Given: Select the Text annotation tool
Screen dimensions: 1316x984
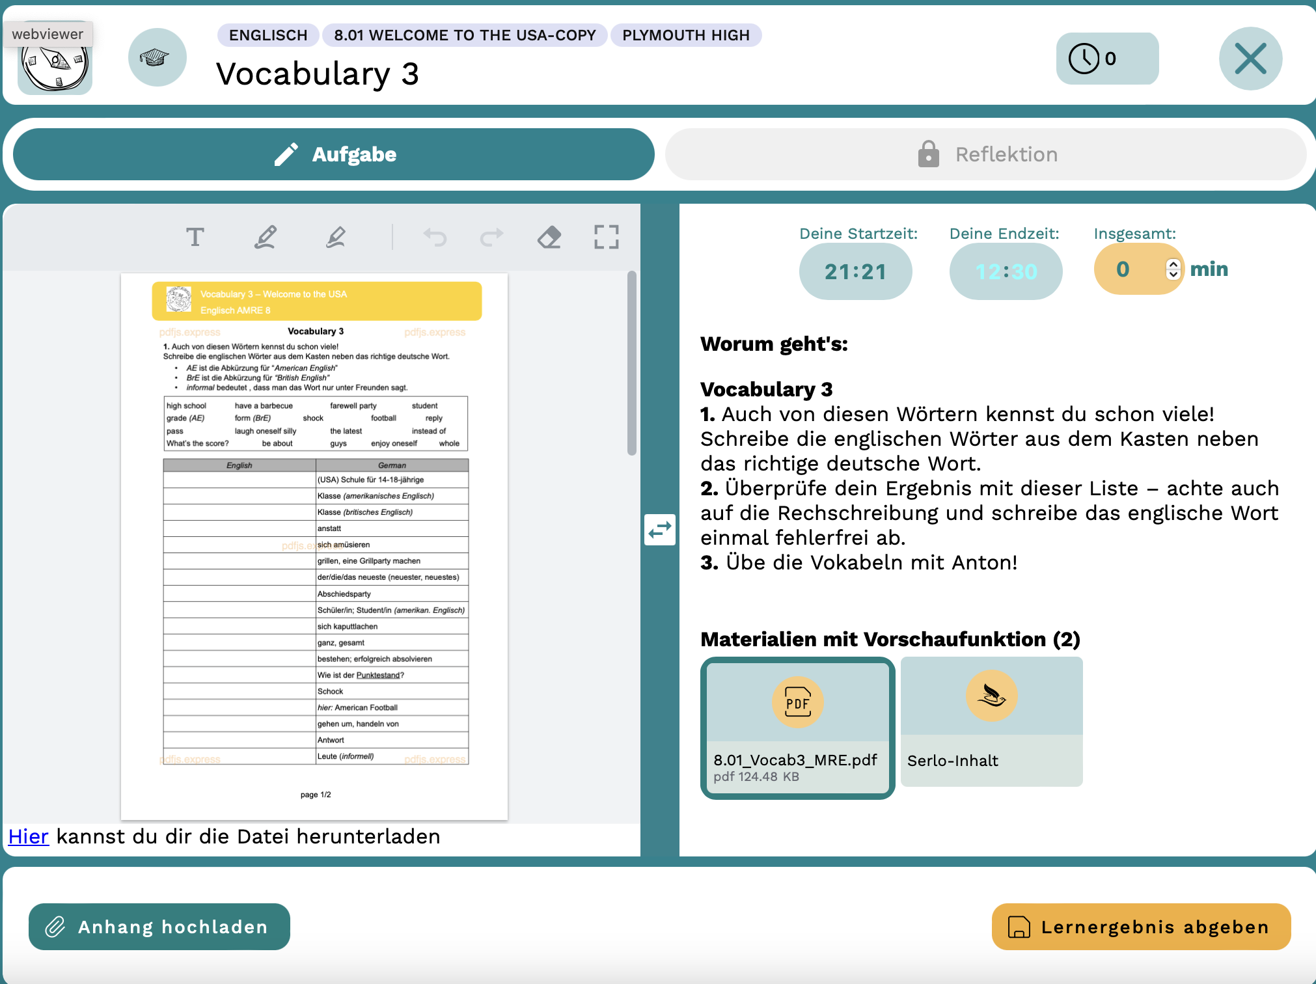Looking at the screenshot, I should tap(195, 238).
